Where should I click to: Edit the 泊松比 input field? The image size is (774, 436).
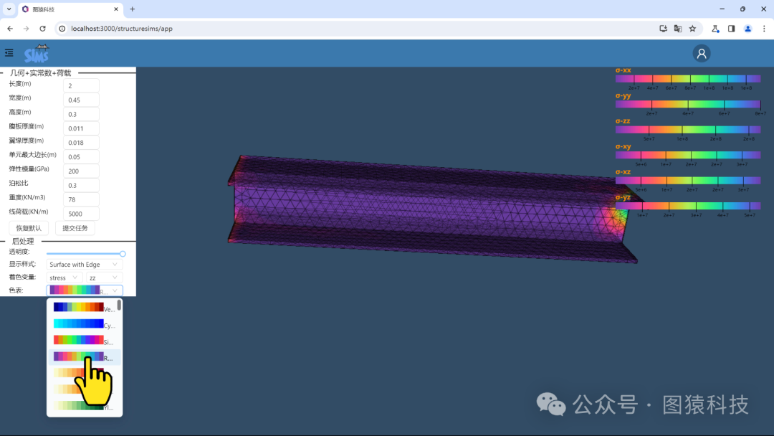point(81,185)
